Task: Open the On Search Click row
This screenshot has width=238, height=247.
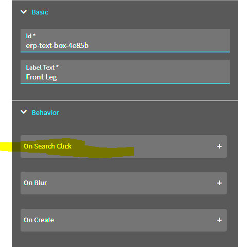Action: click(123, 146)
